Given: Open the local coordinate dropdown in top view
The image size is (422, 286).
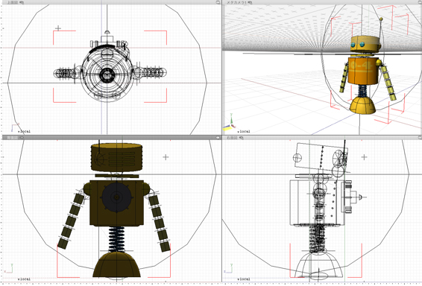Looking at the screenshot, I should (x=24, y=131).
